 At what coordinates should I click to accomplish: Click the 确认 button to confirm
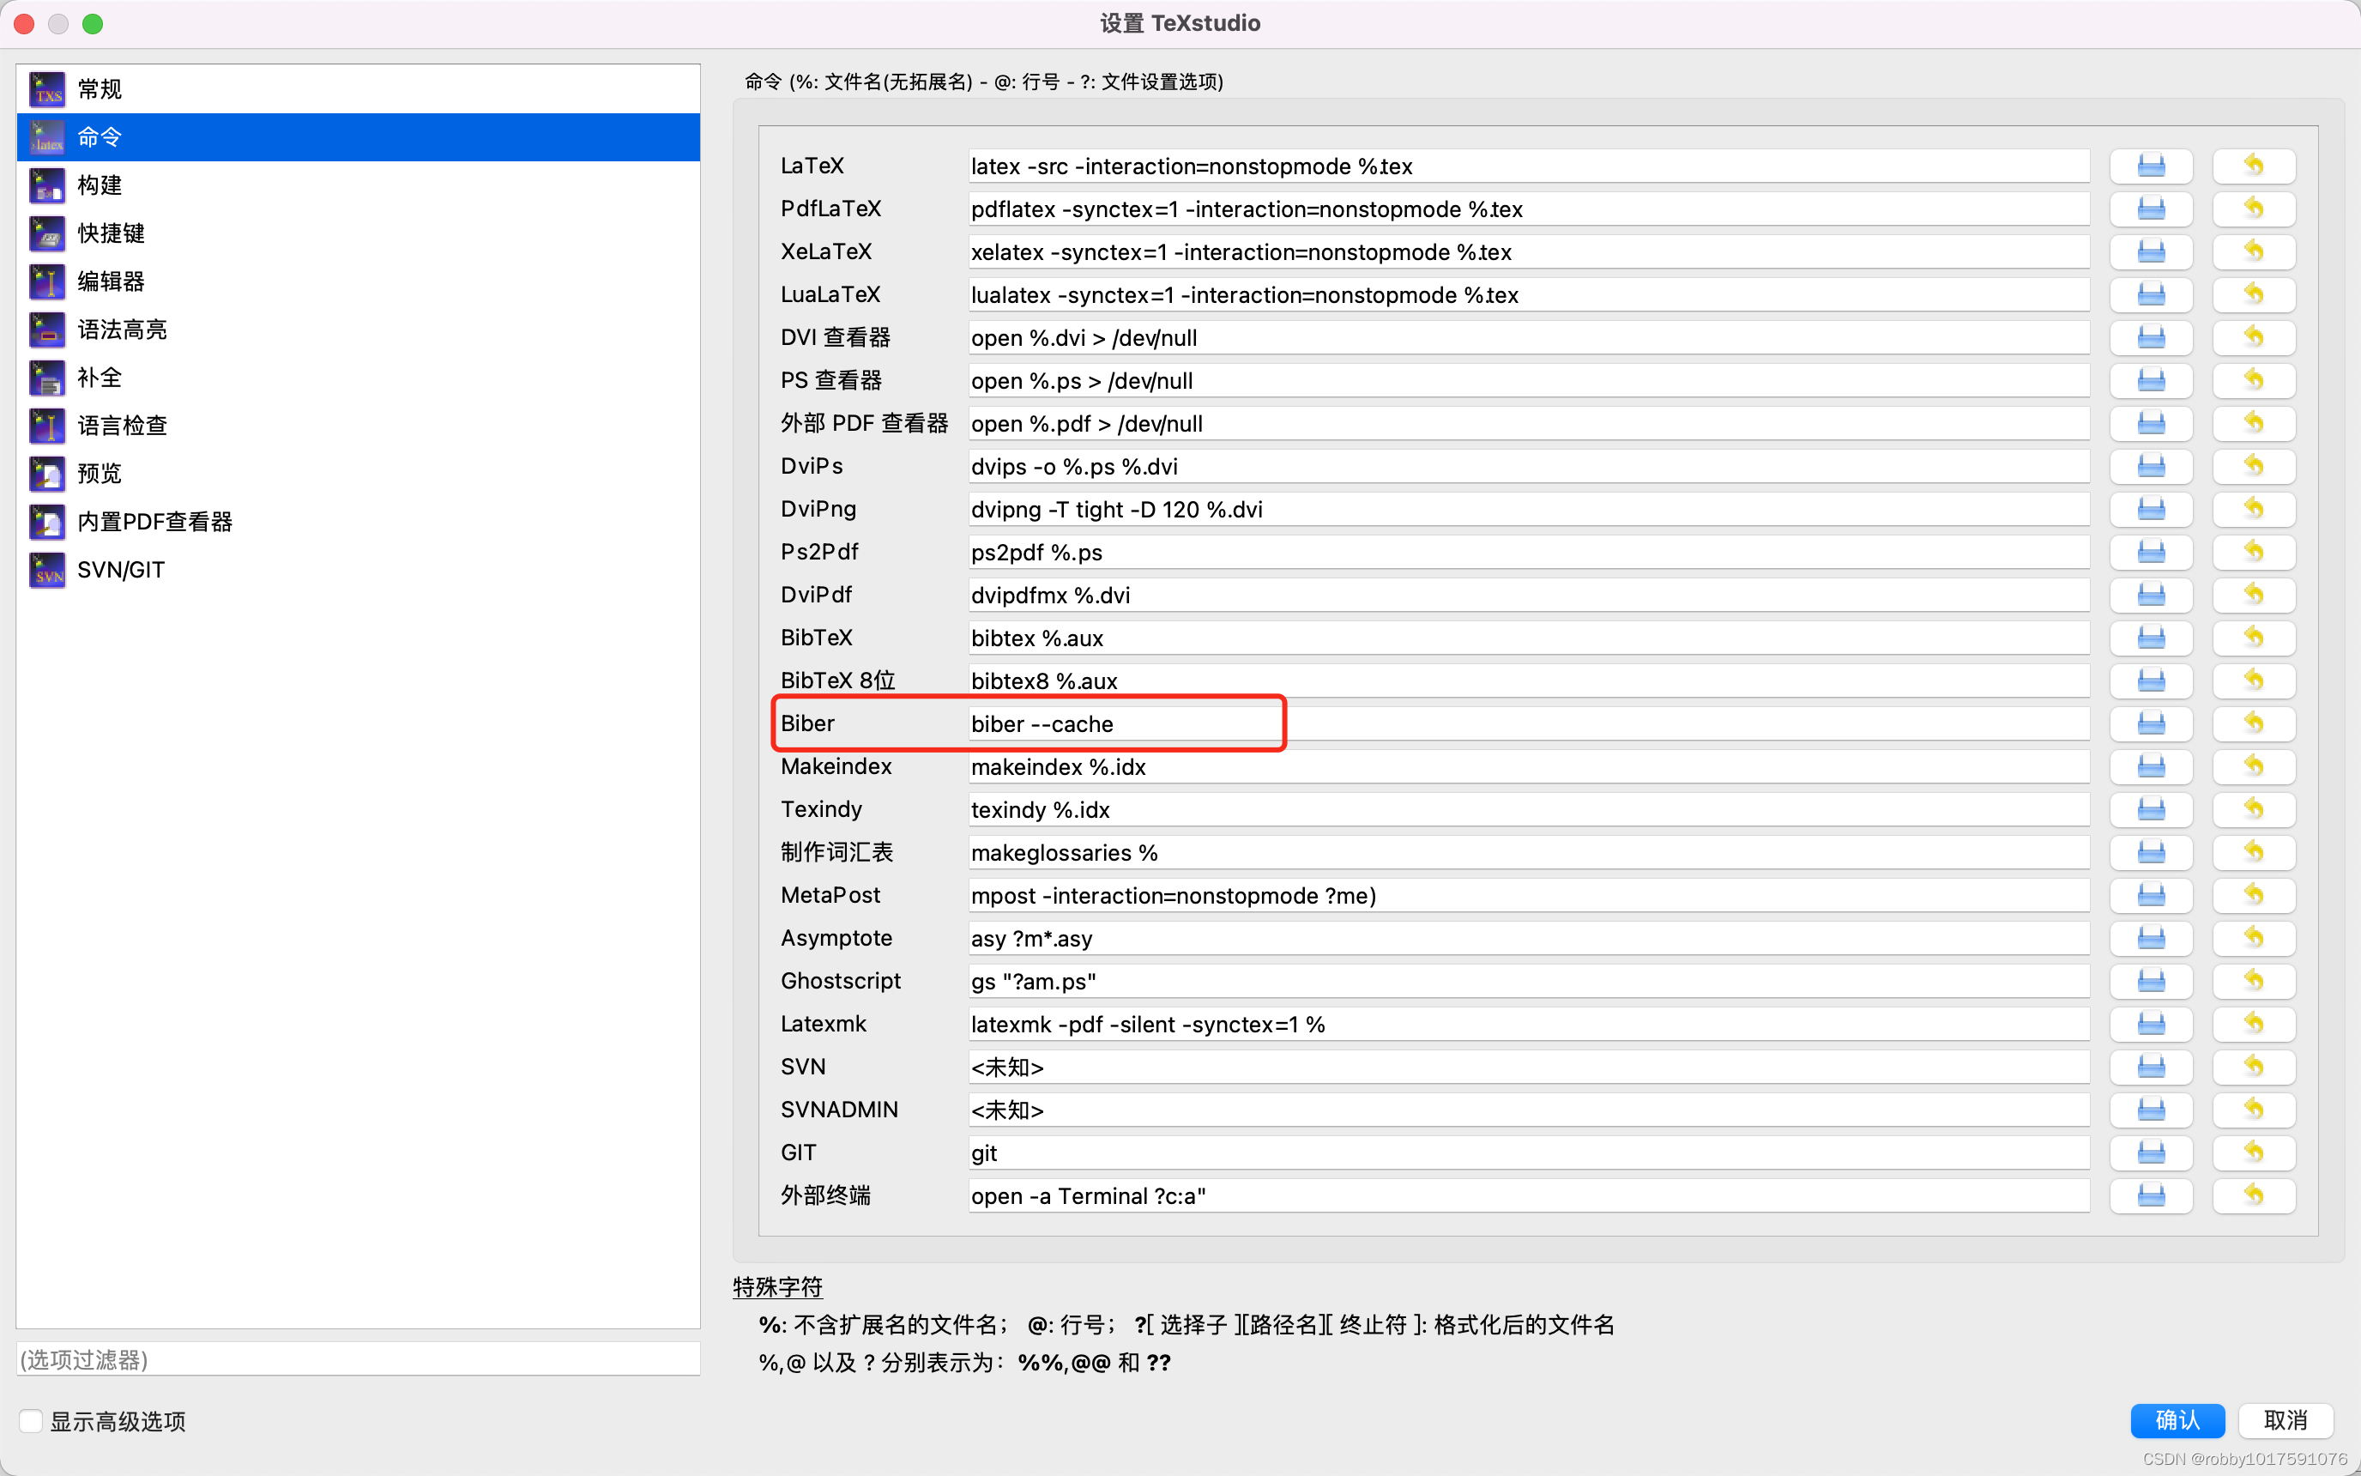point(2177,1420)
